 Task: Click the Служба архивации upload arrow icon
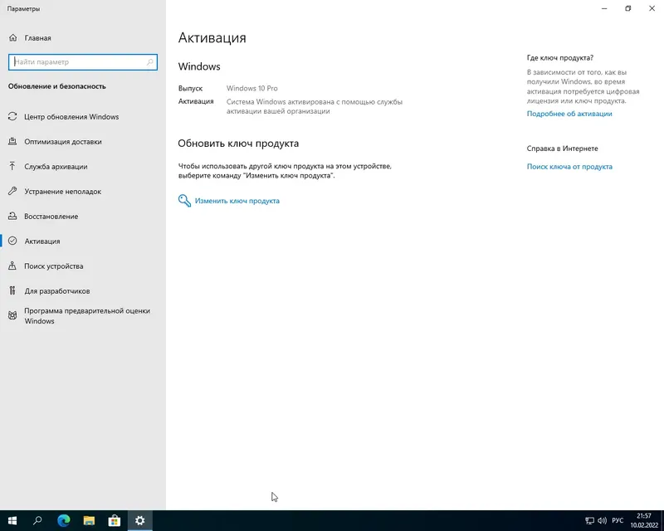tap(12, 167)
